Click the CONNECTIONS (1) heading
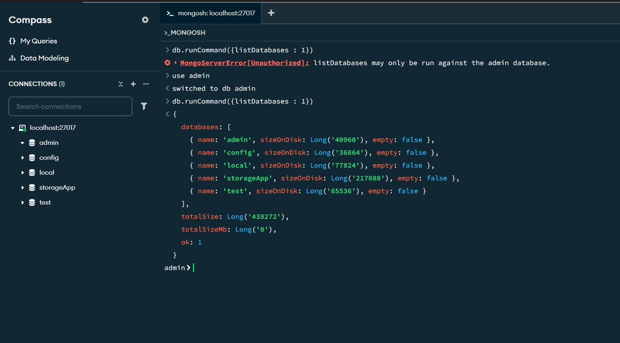620x343 pixels. (36, 84)
